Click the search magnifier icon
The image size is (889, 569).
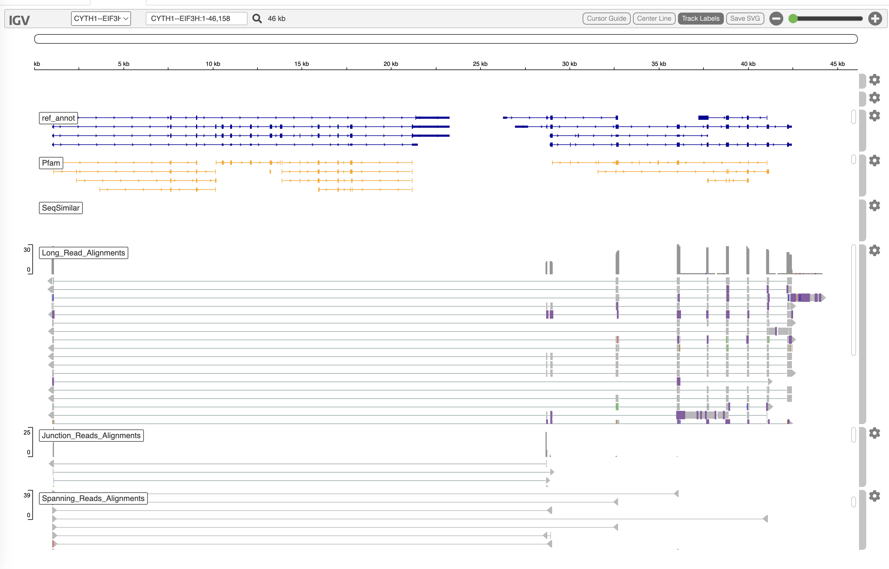[257, 19]
